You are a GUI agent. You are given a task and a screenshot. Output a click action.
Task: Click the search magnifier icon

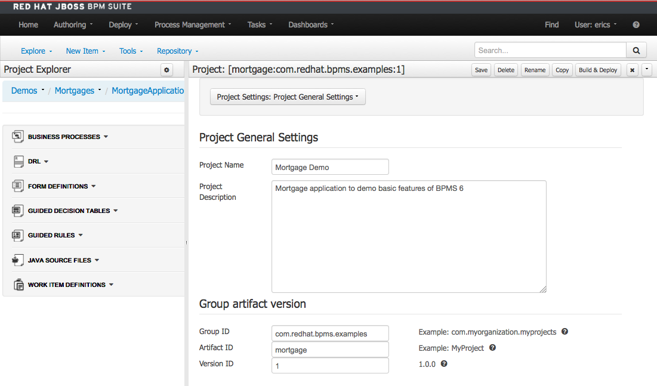[x=636, y=50]
